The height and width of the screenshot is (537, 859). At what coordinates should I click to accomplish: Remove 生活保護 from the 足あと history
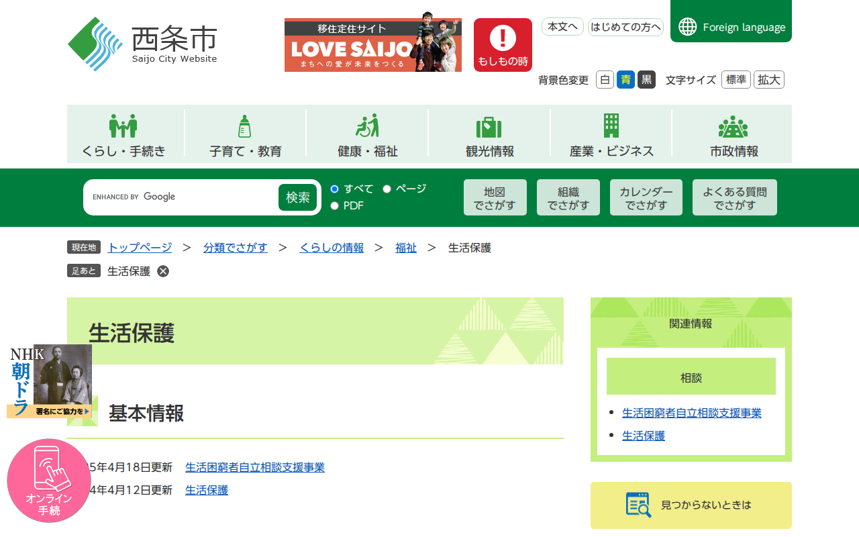coord(163,271)
